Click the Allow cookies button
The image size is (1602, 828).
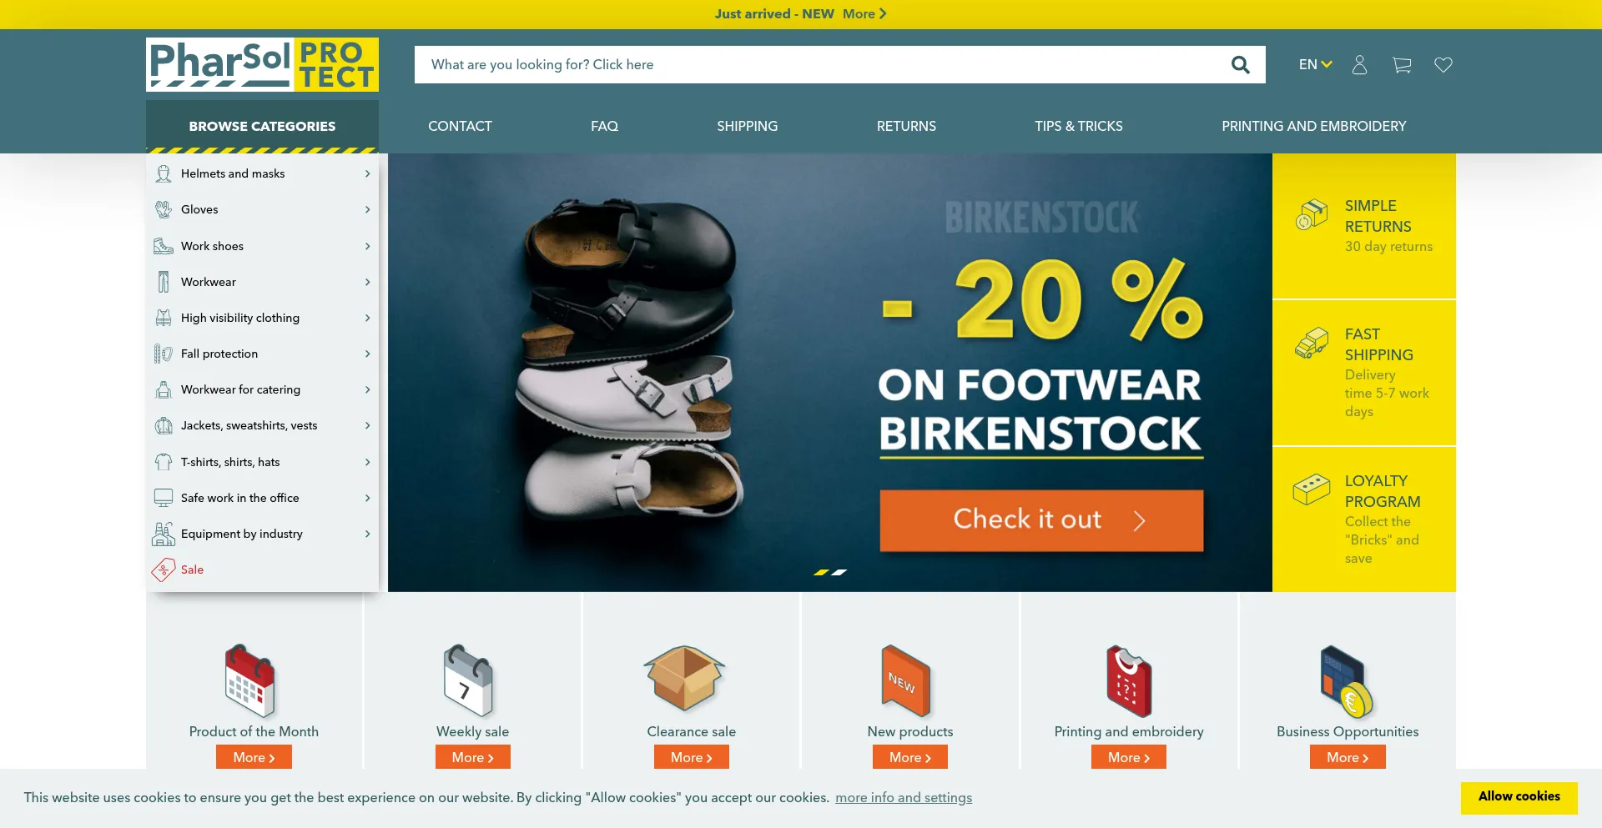[x=1519, y=797]
